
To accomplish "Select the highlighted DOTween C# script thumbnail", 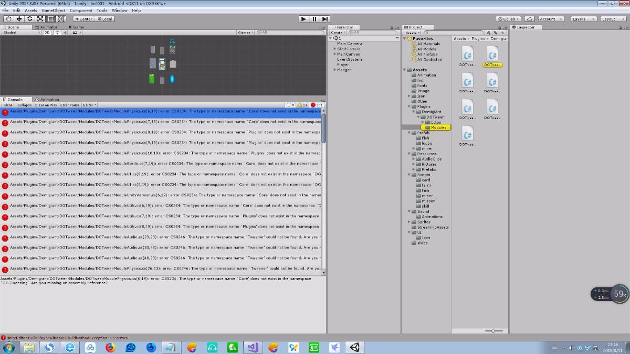I will [x=492, y=57].
